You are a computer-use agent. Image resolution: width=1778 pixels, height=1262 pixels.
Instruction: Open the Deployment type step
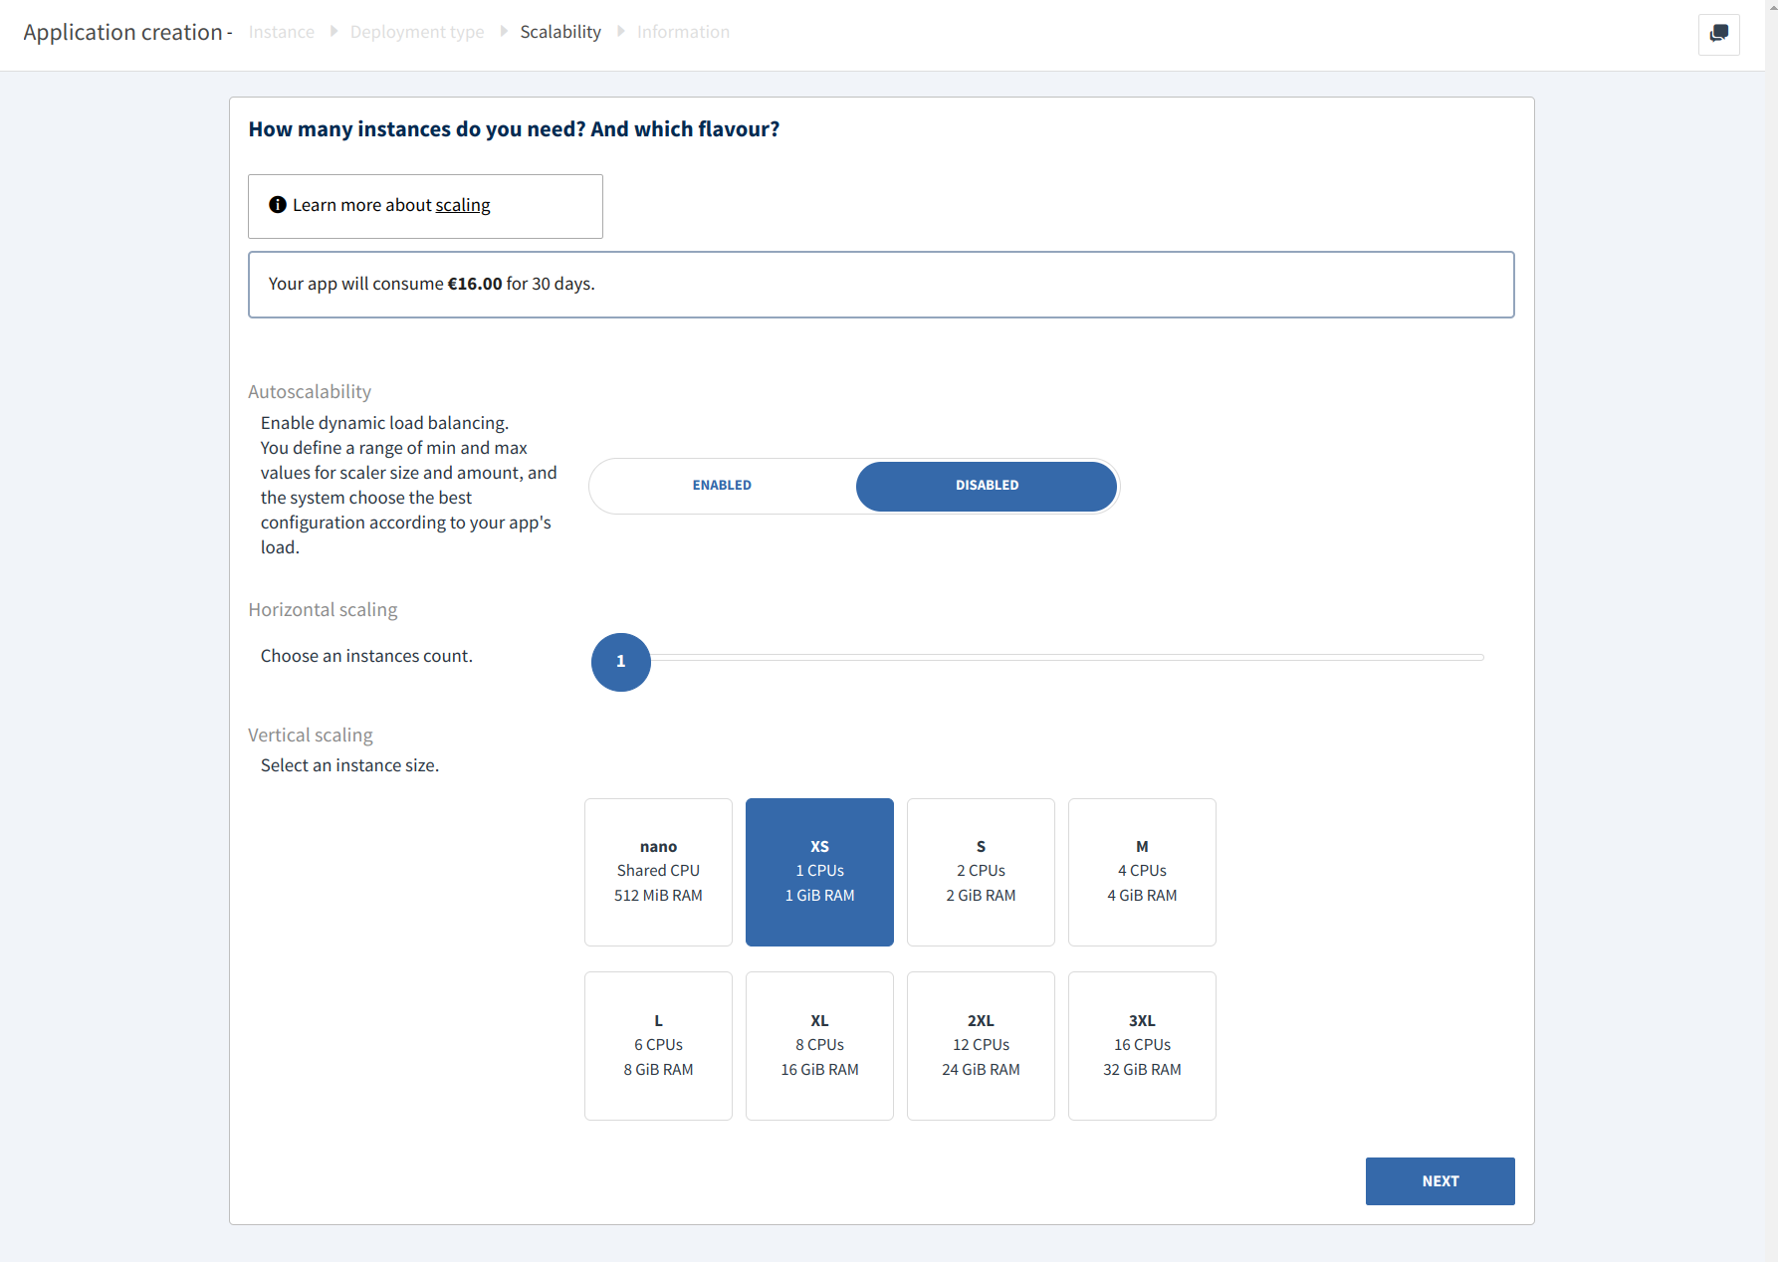click(416, 31)
